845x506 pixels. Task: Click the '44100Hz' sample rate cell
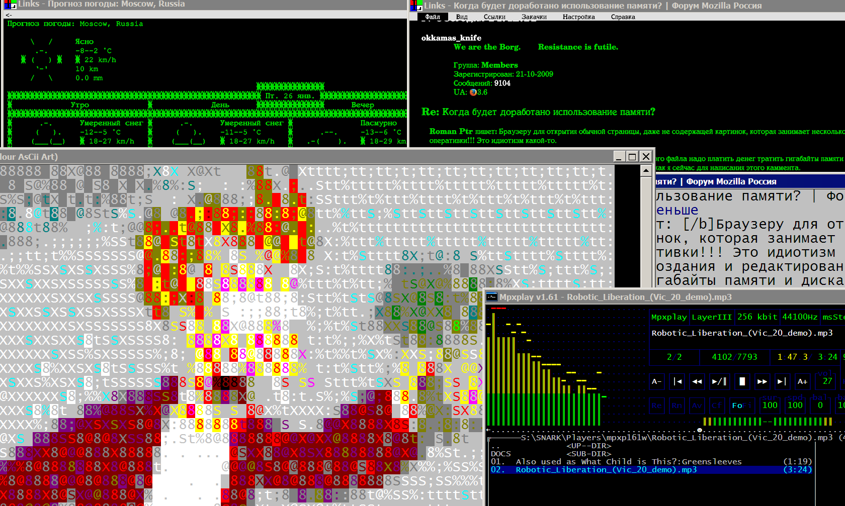tap(800, 317)
